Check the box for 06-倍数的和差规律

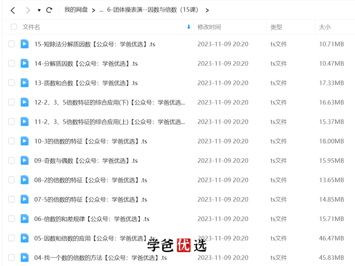tap(11, 219)
